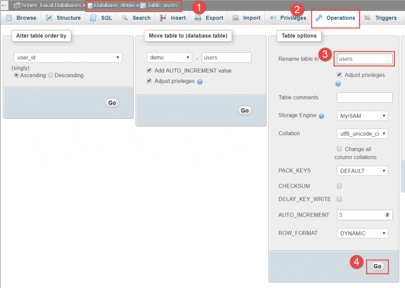Uncheck Add AUTO_INCREMENT value checkbox
The width and height of the screenshot is (405, 288).
pos(149,71)
